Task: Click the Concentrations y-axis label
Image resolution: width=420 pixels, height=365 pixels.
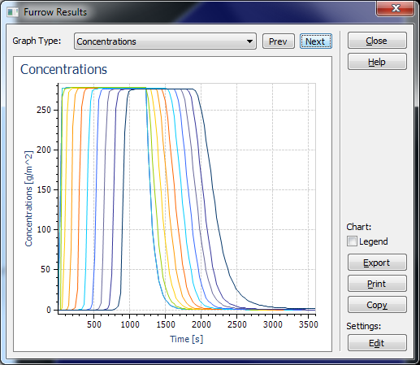Action: point(28,198)
